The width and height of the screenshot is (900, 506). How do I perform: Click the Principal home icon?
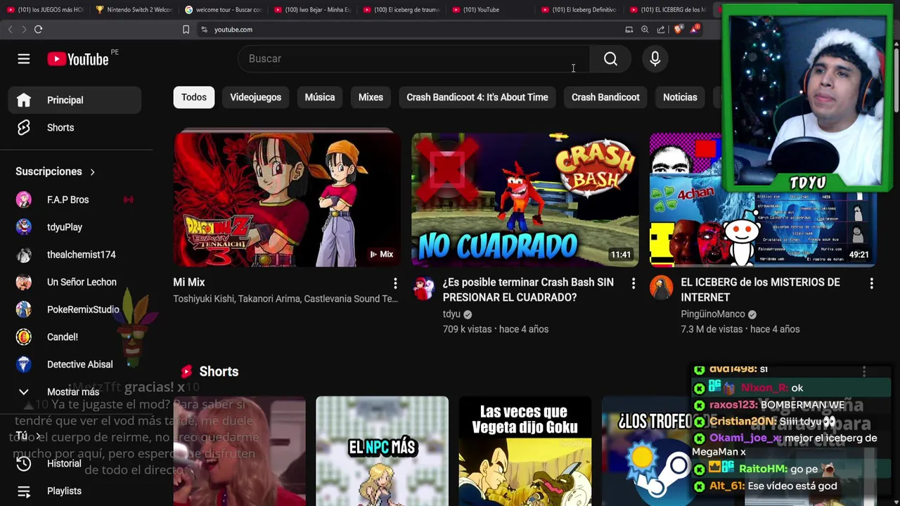click(x=23, y=100)
